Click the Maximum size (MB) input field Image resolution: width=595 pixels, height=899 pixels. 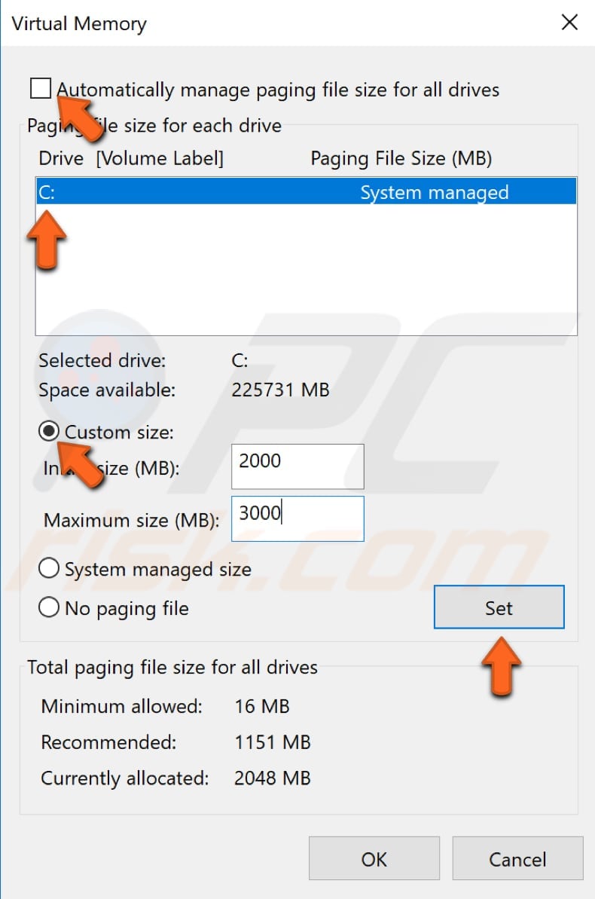tap(297, 518)
